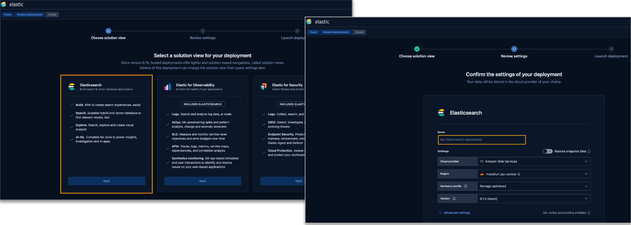Click the Elasticsearch card icon in the back window
631x225 pixels.
point(72,86)
